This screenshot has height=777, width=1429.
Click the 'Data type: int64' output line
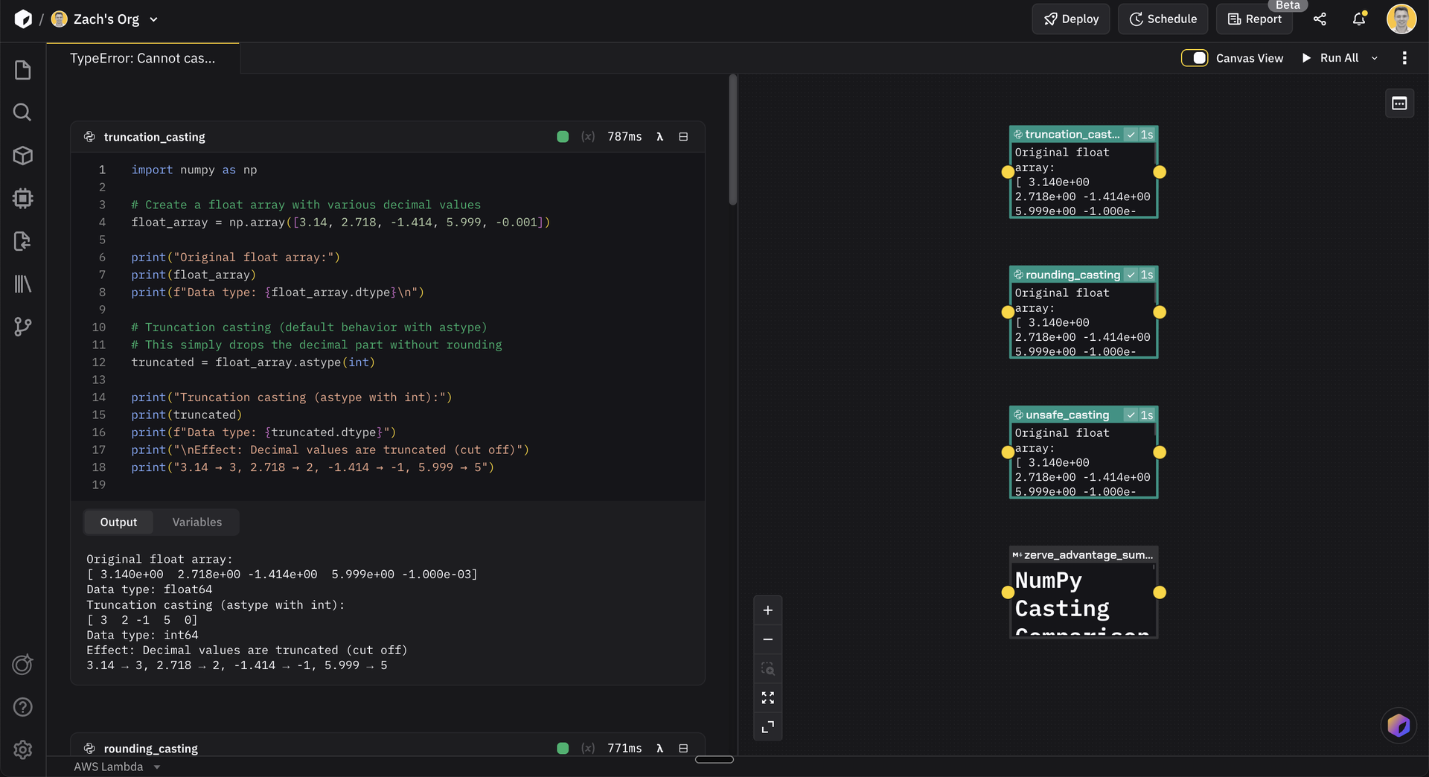[142, 636]
